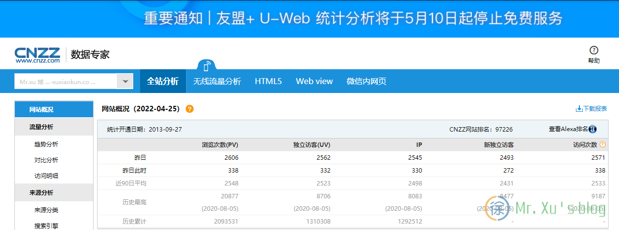The height and width of the screenshot is (230, 619).
Task: Click the CNZZ网站排名：97226 text
Action: click(481, 129)
